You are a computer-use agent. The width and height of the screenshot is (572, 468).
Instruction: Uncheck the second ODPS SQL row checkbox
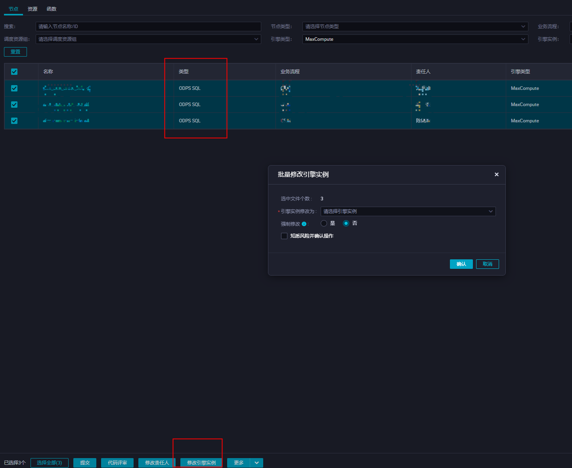click(x=14, y=105)
